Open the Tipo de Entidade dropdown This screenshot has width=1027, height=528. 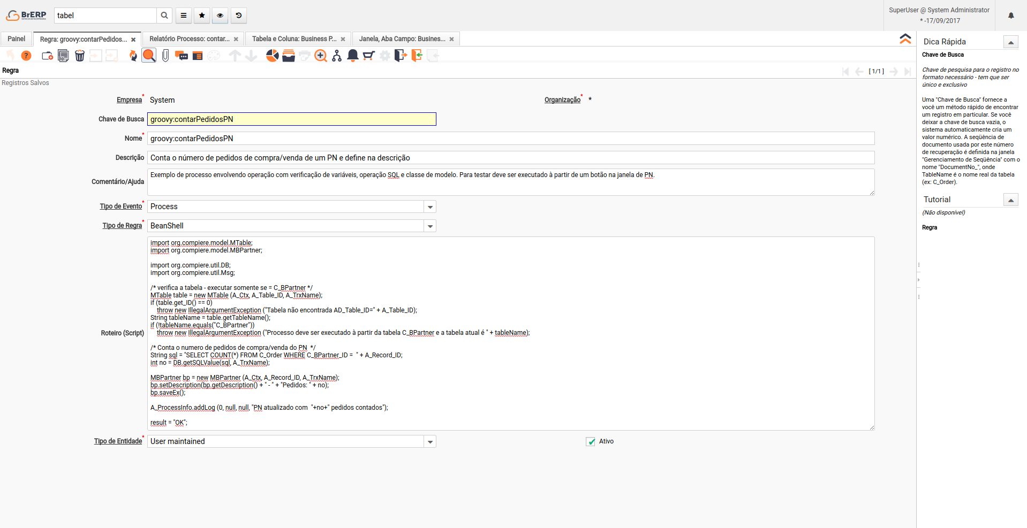pyautogui.click(x=430, y=442)
